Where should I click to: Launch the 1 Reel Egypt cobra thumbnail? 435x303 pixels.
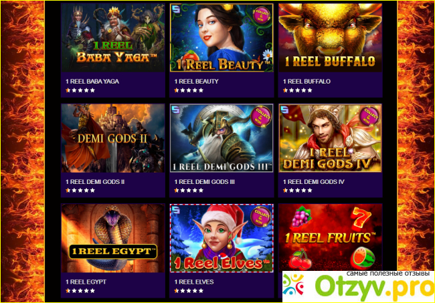click(113, 238)
